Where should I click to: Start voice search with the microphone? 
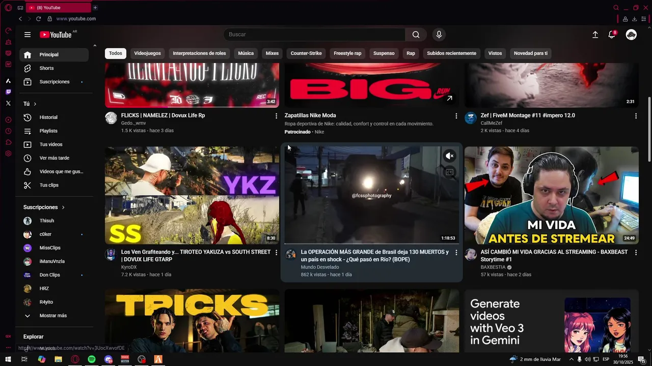point(439,35)
